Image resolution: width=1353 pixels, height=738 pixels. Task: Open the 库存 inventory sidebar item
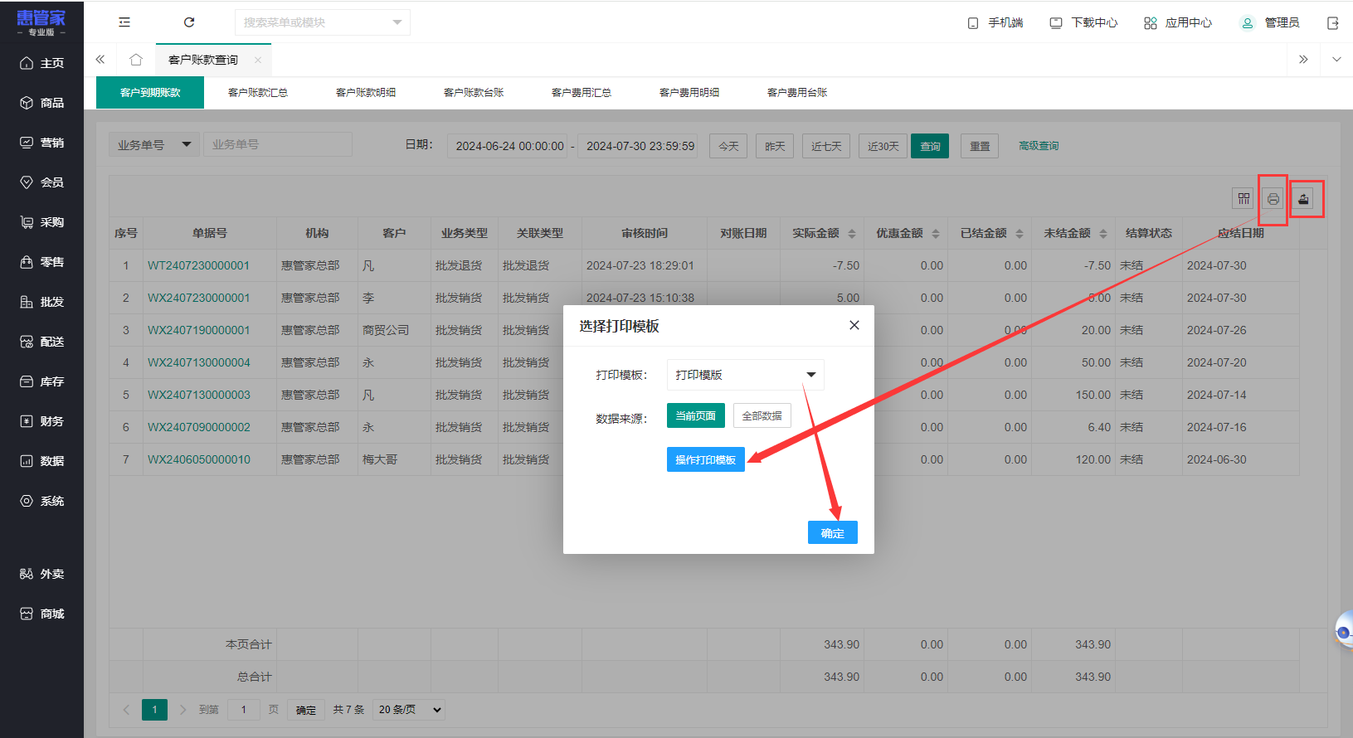(41, 381)
